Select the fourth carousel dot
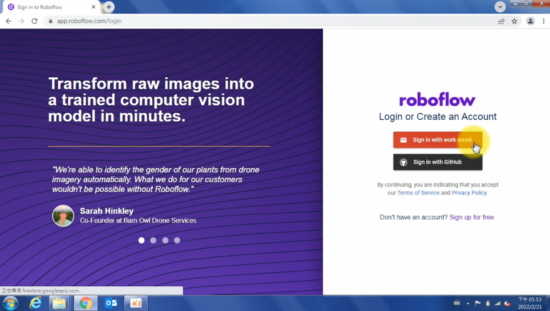Image resolution: width=550 pixels, height=311 pixels. tap(177, 240)
